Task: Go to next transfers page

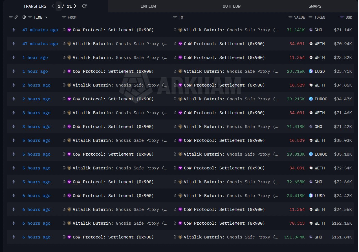Action: tap(75, 6)
